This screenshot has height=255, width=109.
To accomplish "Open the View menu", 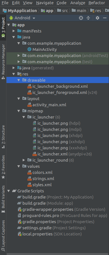I will 27,3.
